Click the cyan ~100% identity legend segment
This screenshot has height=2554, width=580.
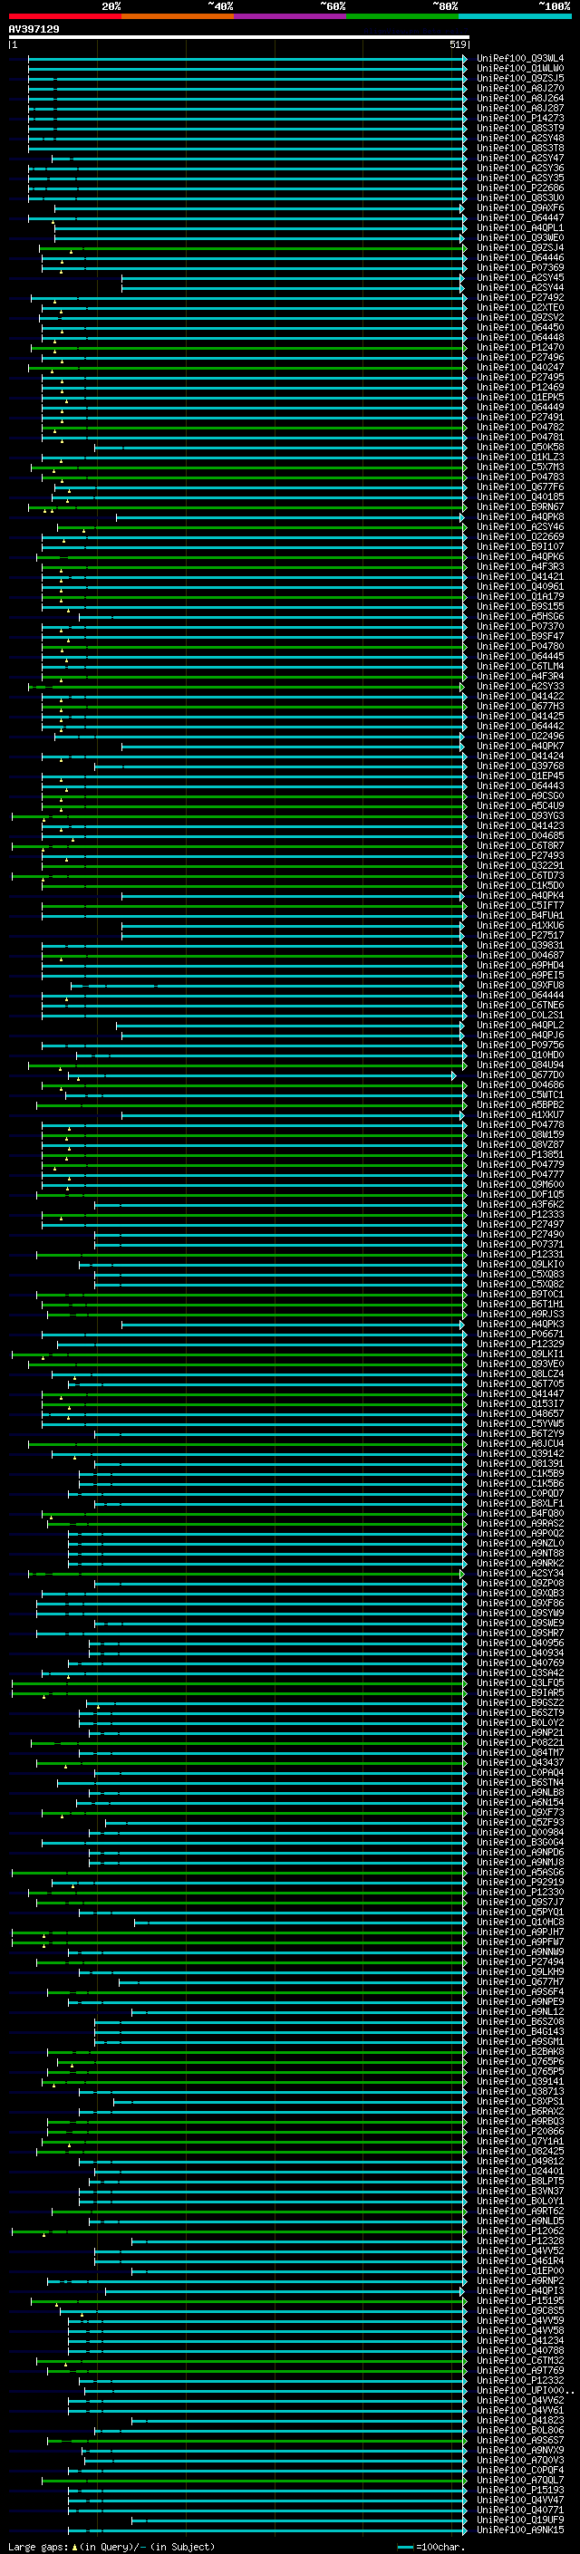[515, 16]
